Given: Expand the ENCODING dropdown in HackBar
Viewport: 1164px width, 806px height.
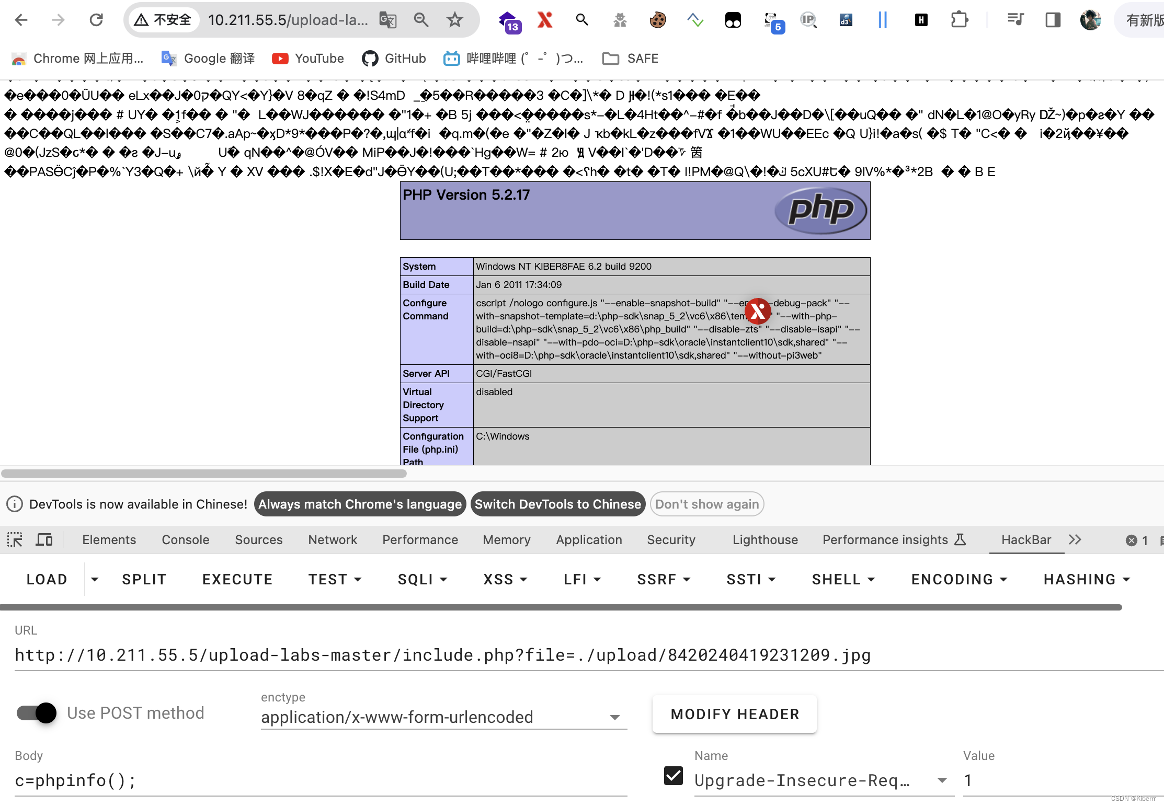Looking at the screenshot, I should (x=959, y=579).
